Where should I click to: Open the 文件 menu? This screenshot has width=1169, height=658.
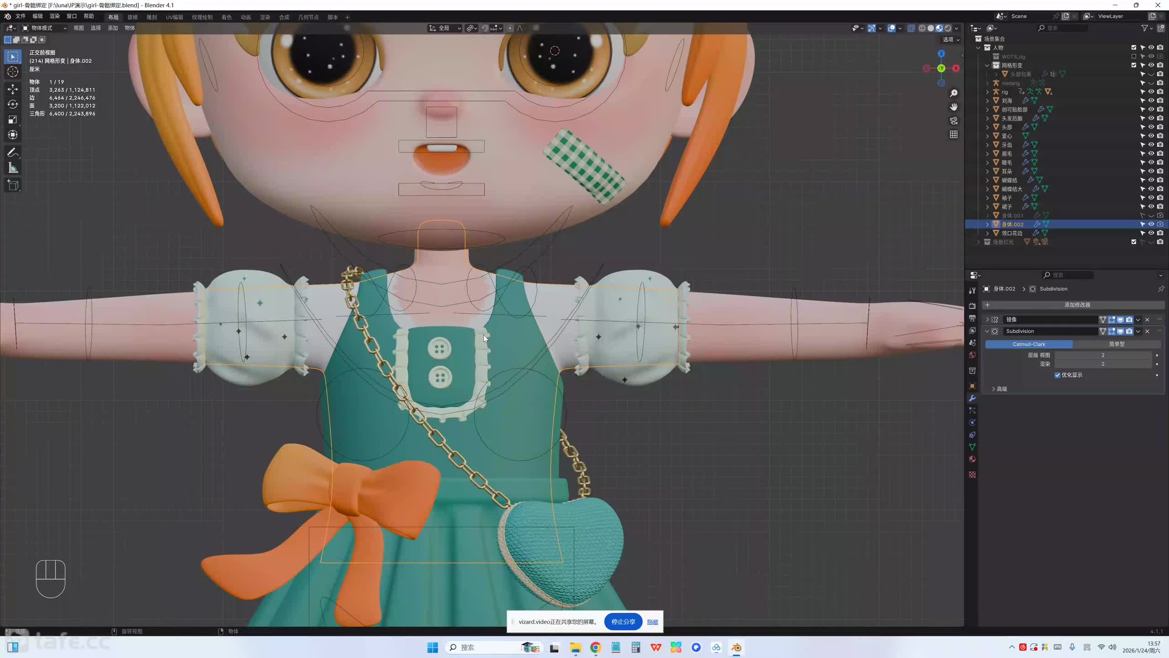click(x=21, y=16)
